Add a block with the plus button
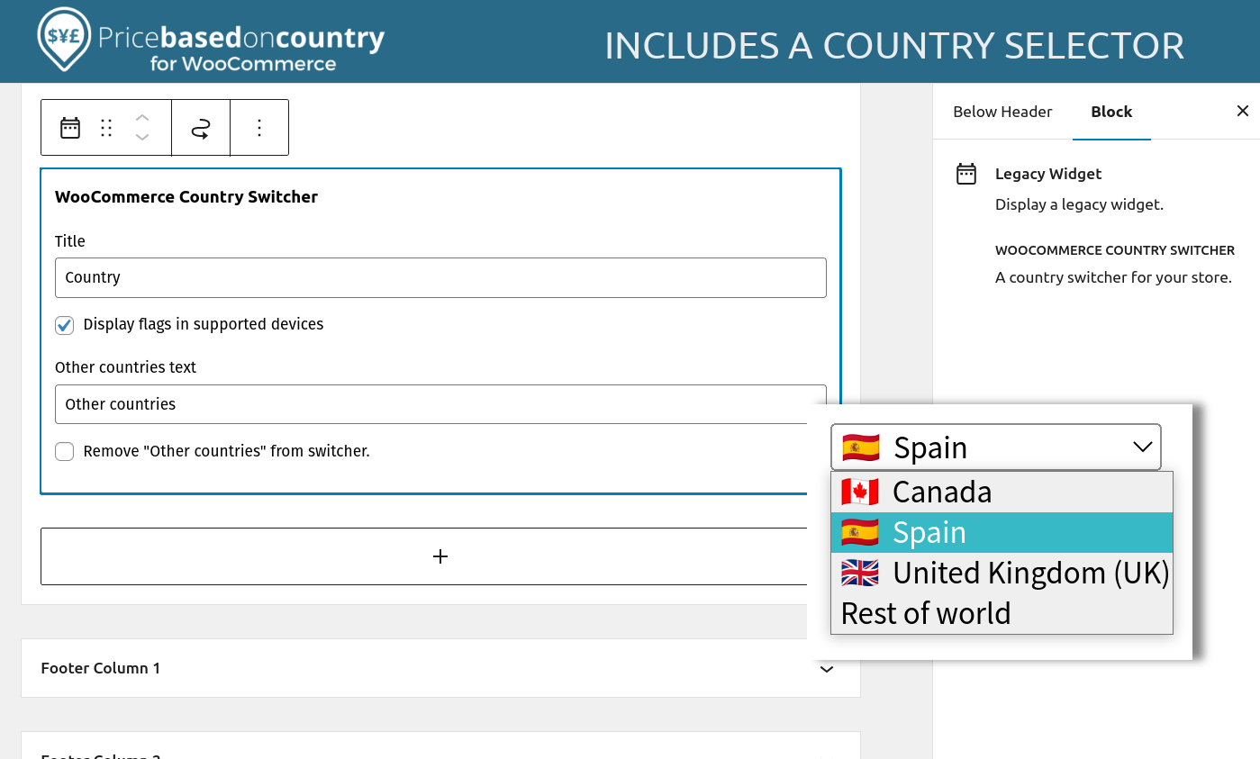Viewport: 1260px width, 759px height. 440,556
